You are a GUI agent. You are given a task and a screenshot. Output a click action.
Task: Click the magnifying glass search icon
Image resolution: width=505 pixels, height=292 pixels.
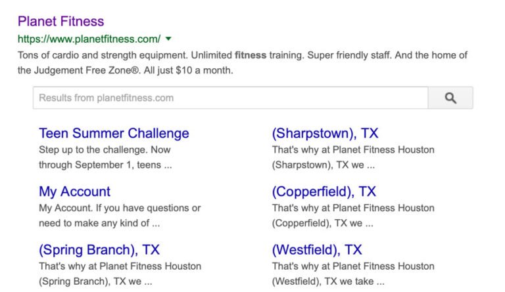pyautogui.click(x=450, y=98)
